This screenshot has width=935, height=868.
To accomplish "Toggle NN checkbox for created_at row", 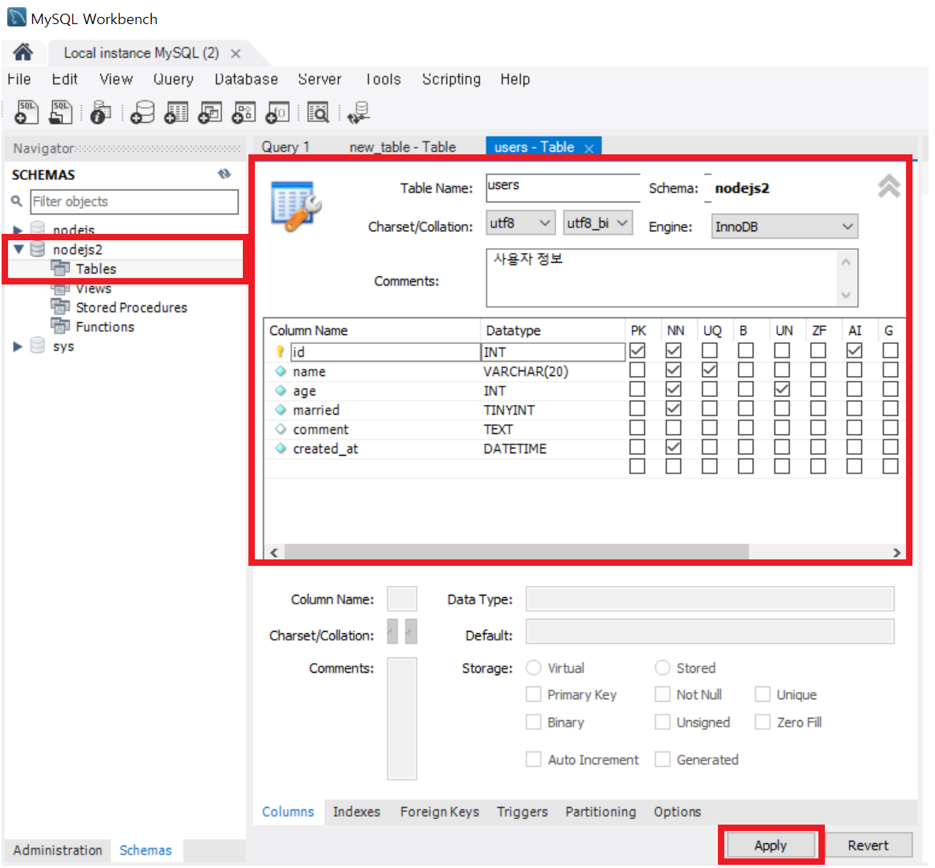I will pos(673,447).
